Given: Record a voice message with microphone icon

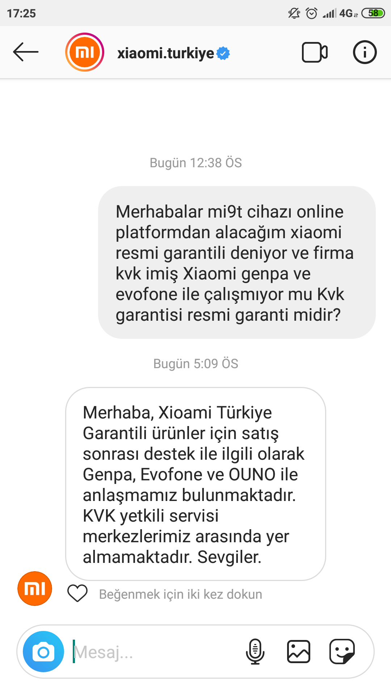Looking at the screenshot, I should 255,652.
